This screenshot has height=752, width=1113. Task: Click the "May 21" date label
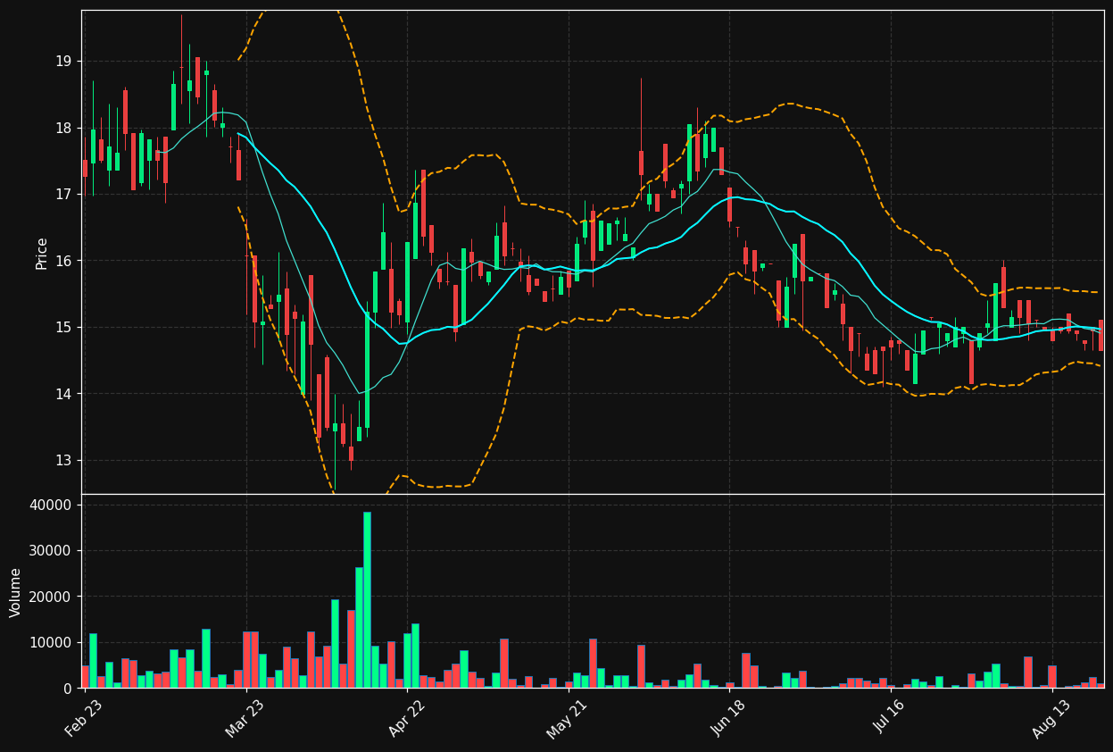pyautogui.click(x=566, y=717)
